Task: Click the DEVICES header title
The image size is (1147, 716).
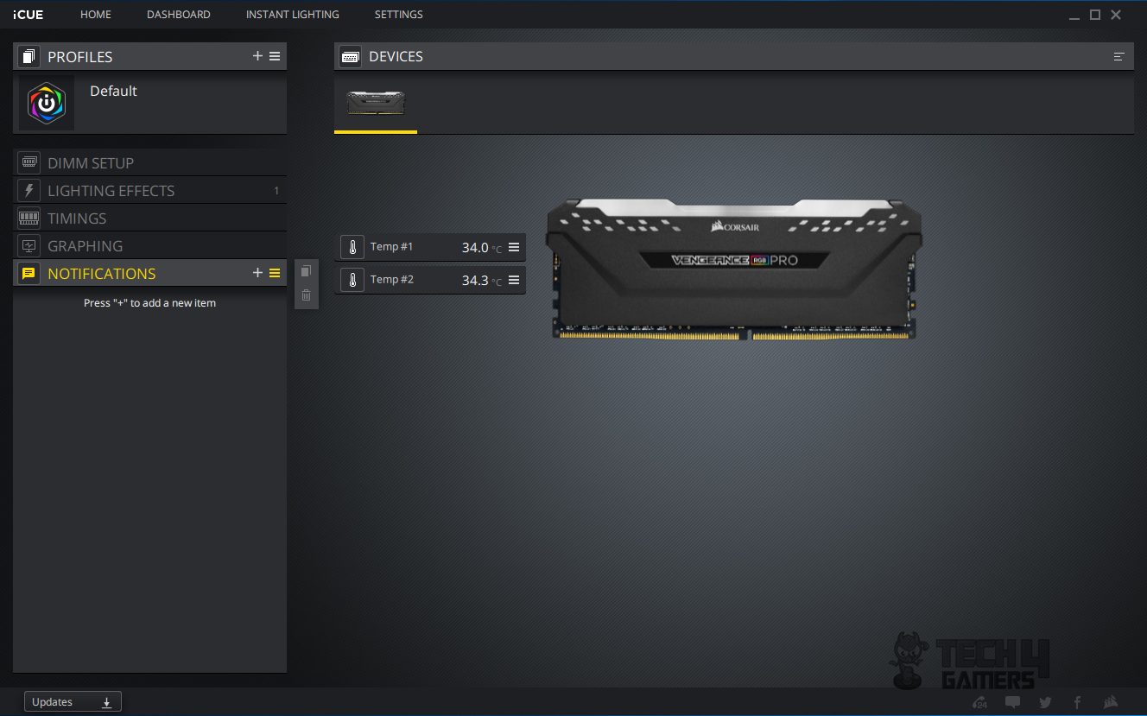Action: 396,57
